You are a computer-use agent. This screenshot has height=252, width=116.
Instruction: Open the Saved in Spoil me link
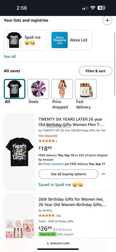pos(61,185)
